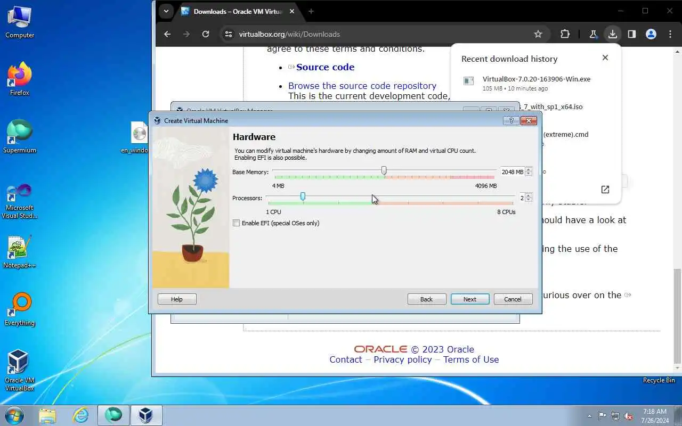
Task: Click the Windows Start button
Action: [14, 415]
